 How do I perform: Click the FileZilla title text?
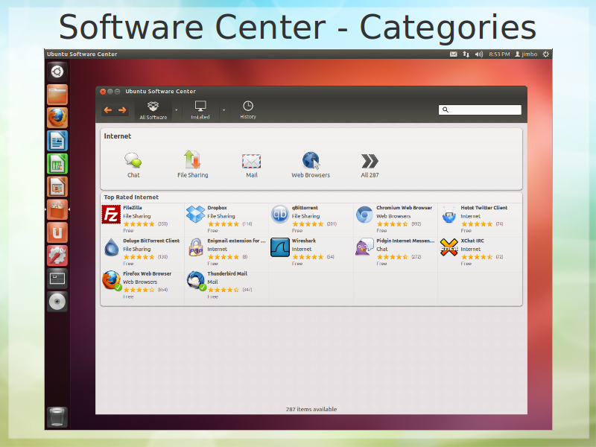(x=133, y=208)
